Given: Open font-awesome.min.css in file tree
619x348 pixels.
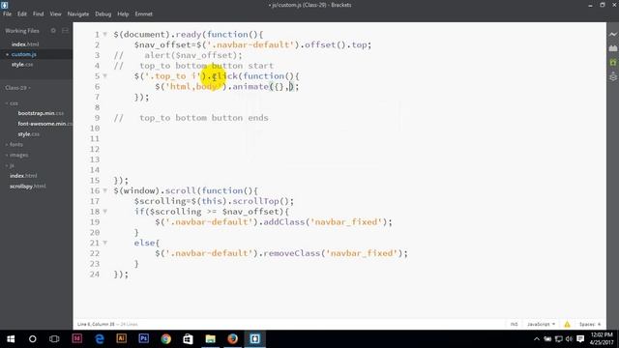Looking at the screenshot, I should tap(44, 124).
